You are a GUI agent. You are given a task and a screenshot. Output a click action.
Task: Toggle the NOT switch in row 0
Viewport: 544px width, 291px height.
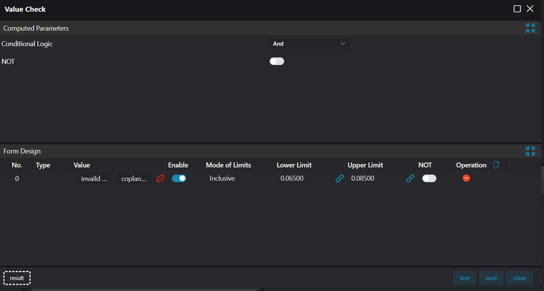(429, 178)
